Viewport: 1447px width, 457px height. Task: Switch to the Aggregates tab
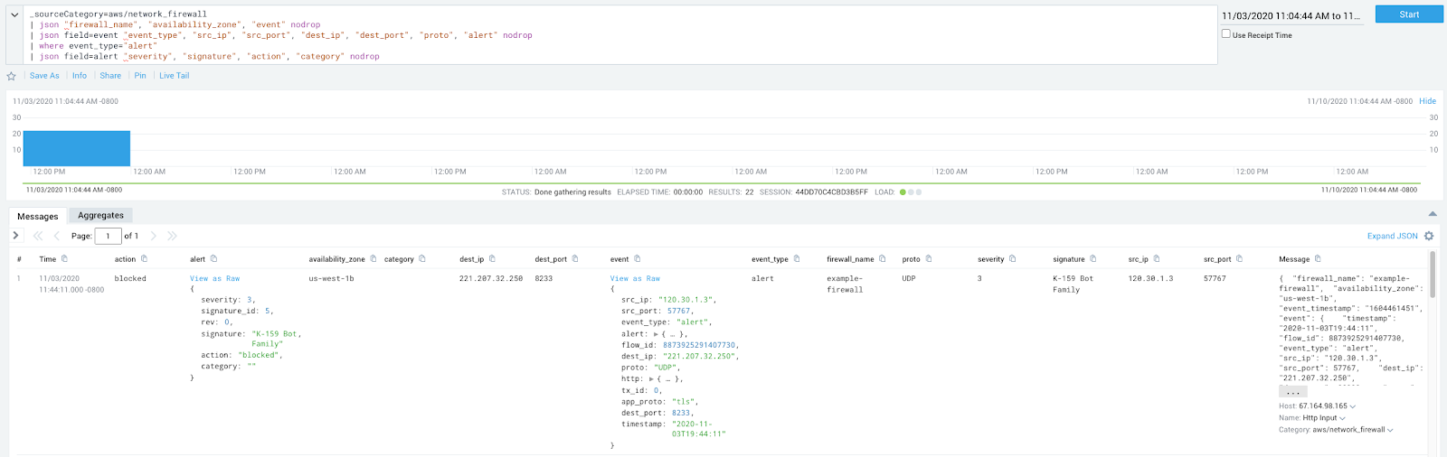tap(100, 215)
